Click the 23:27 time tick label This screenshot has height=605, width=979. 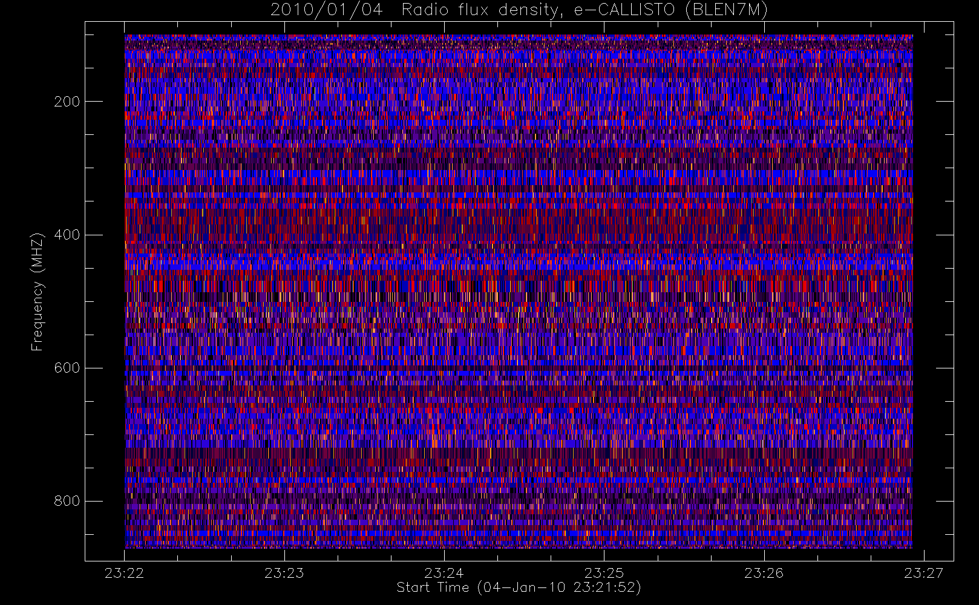point(923,573)
